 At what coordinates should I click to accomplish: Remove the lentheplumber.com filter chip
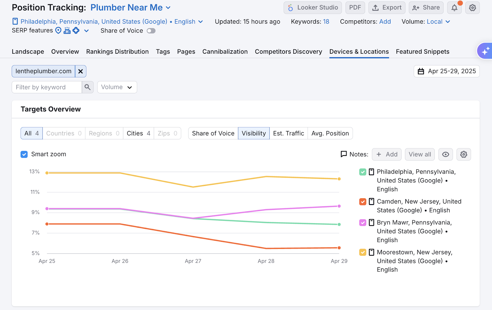click(81, 71)
